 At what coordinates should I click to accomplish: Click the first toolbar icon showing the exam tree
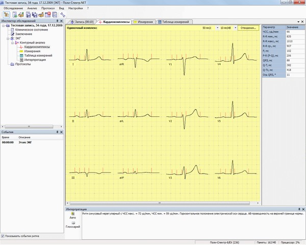click(x=6, y=14)
